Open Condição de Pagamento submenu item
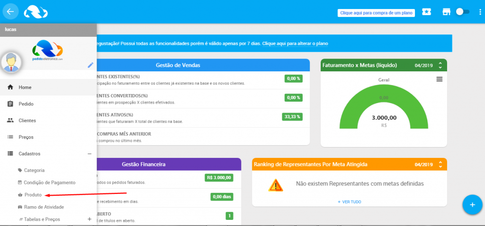This screenshot has width=485, height=226. [49, 183]
